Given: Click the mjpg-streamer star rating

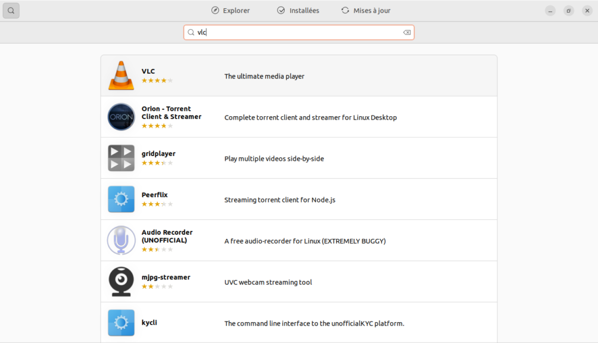Looking at the screenshot, I should pos(157,286).
